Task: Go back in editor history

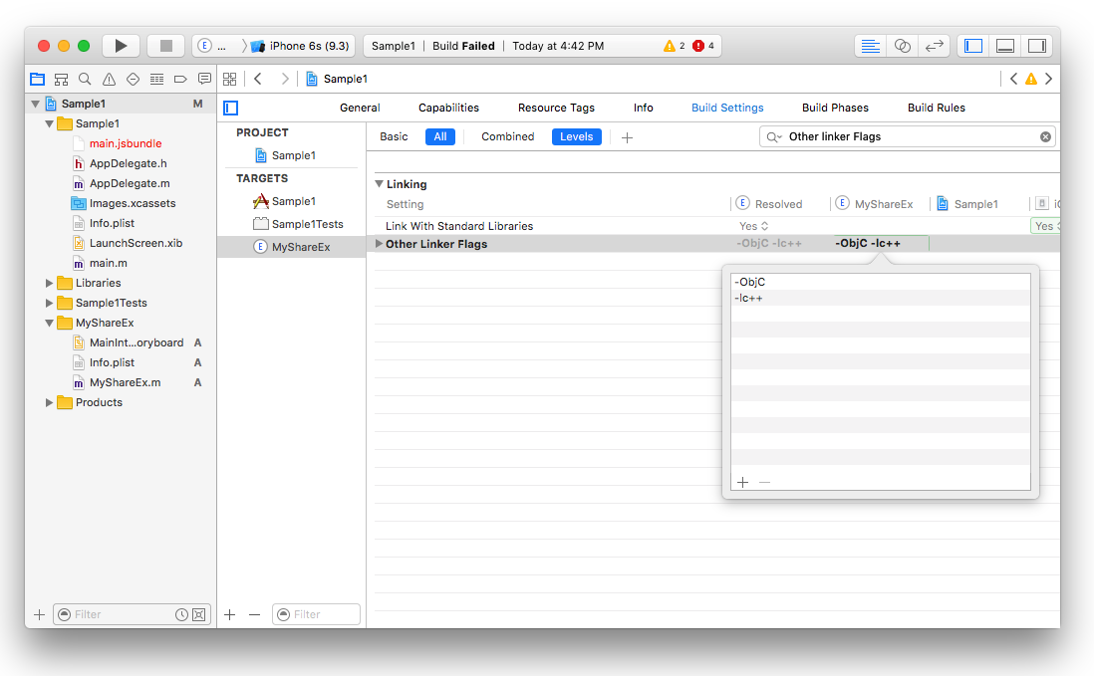Action: [258, 79]
